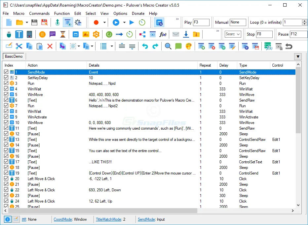
Task: Expand the list view dropdown arrow
Action: coord(112,46)
